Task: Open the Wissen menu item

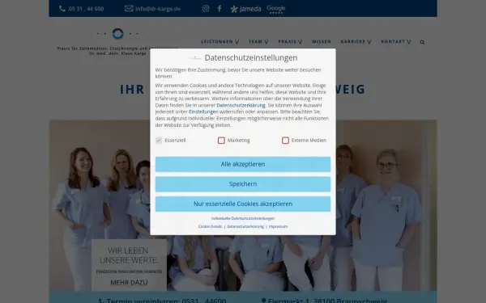Action: 321,41
